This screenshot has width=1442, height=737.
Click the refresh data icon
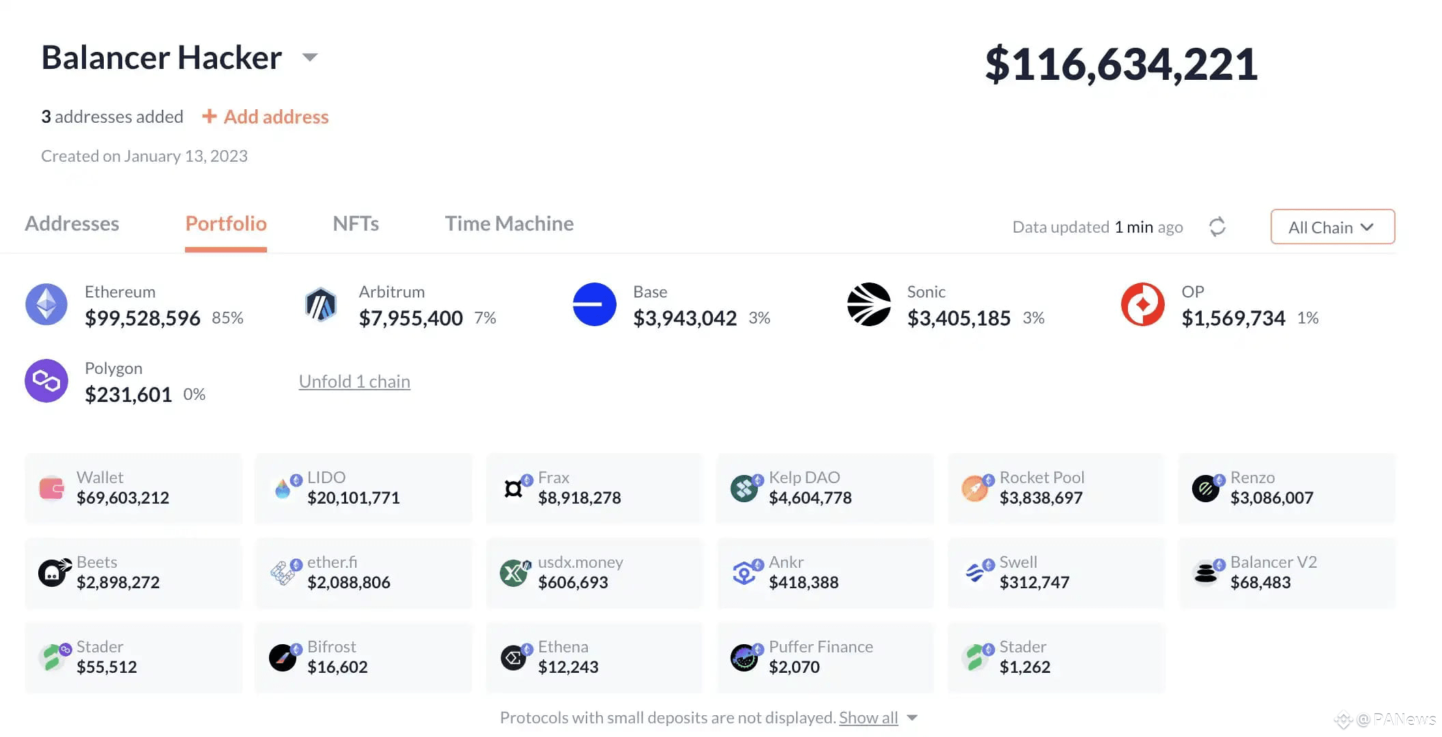[1217, 227]
